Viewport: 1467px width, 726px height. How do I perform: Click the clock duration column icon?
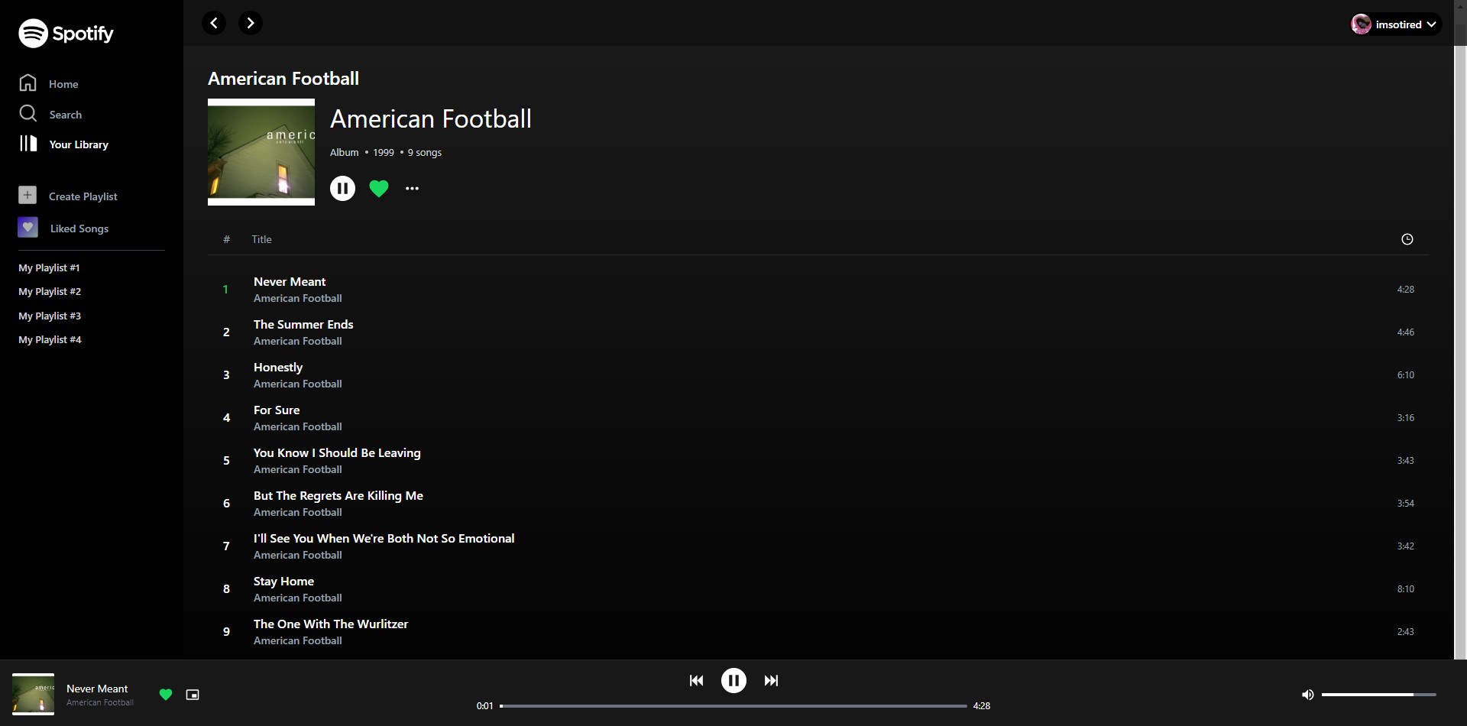[1407, 239]
